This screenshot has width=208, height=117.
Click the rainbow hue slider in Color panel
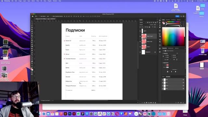(173, 22)
